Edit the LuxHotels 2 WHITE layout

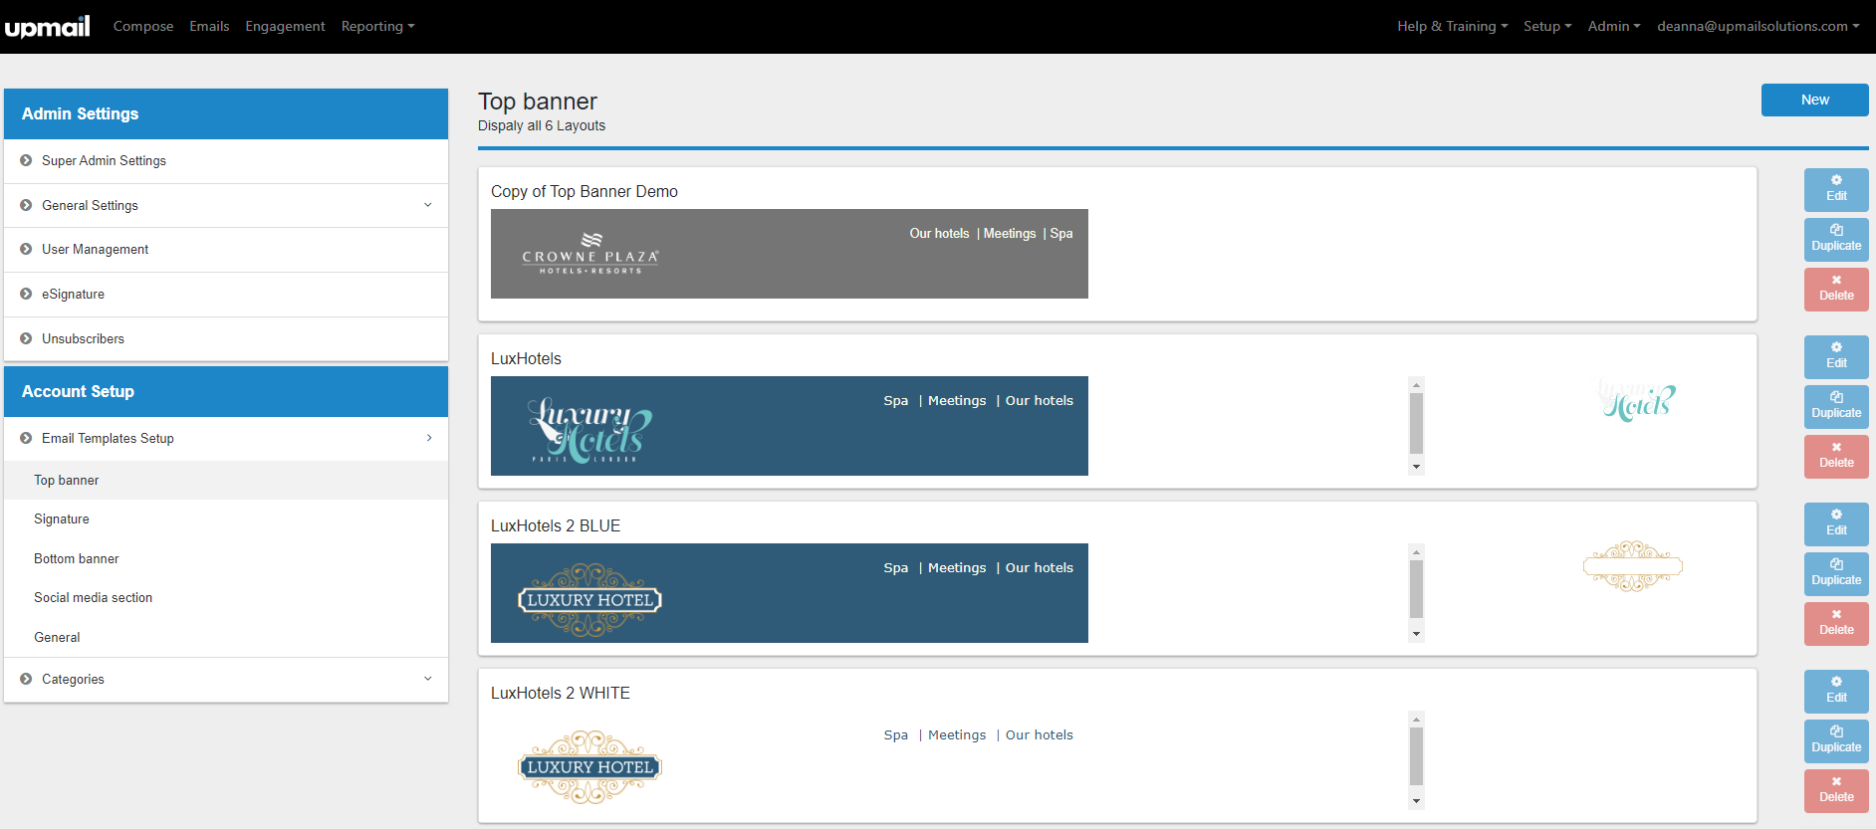[x=1836, y=691]
